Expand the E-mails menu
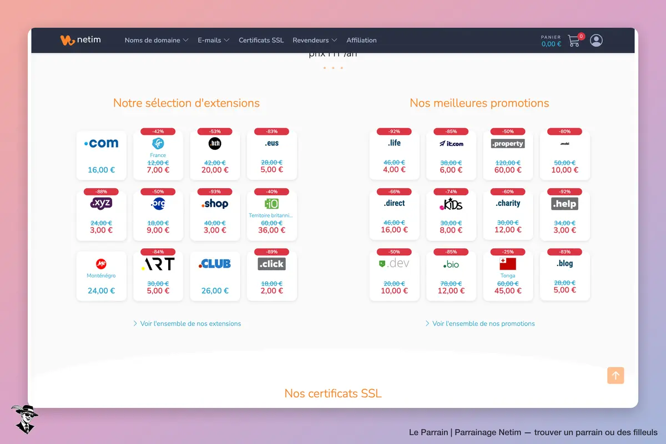Image resolution: width=666 pixels, height=444 pixels. [214, 41]
